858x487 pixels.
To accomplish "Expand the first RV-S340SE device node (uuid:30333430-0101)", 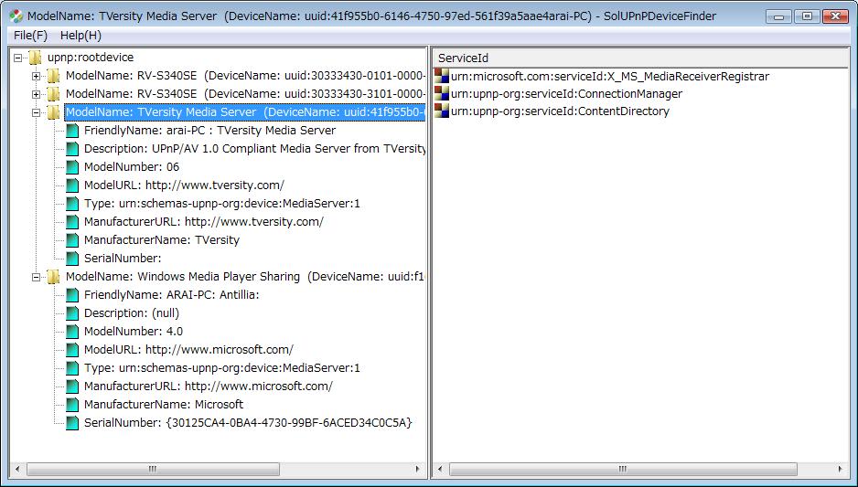I will [x=36, y=76].
